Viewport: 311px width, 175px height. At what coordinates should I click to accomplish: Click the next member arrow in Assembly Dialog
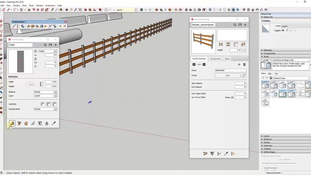click(x=204, y=65)
